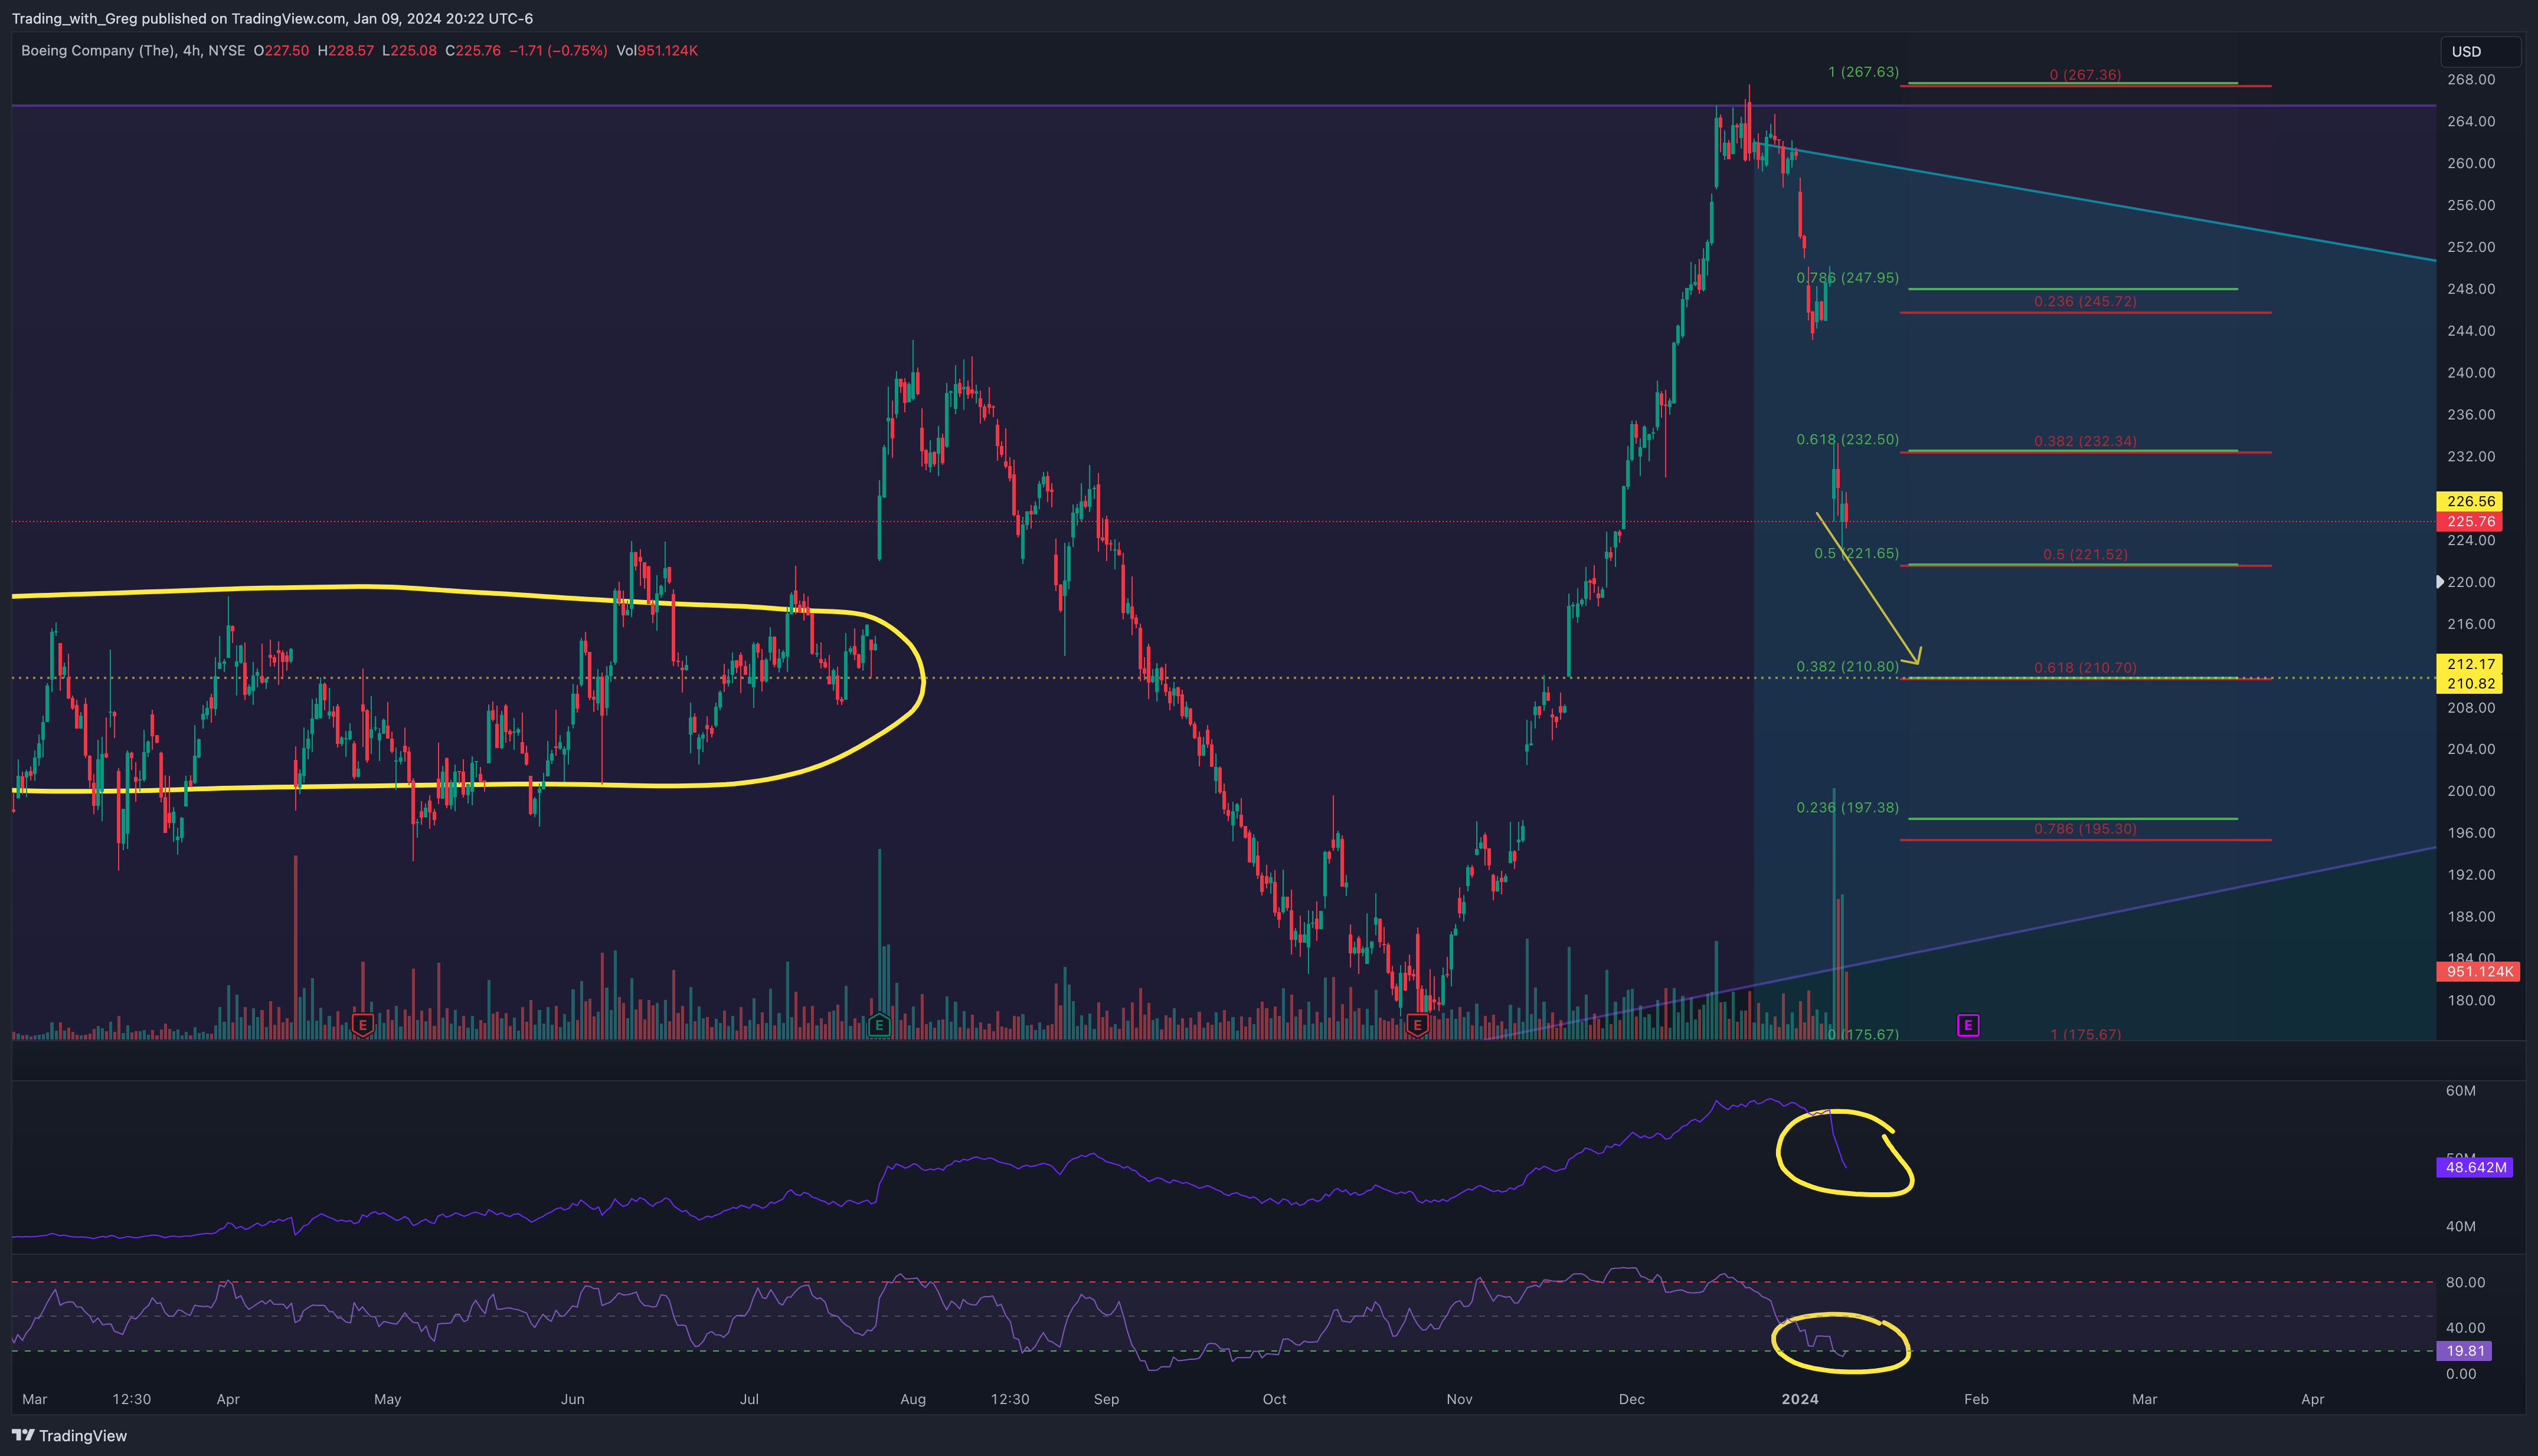Click the yellow 212.17 price tag
Screen dimensions: 2538x1456
pyautogui.click(x=2470, y=664)
